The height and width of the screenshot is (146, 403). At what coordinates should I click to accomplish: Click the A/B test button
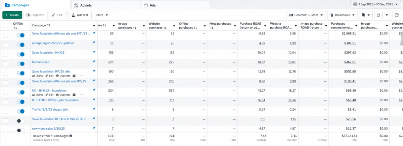coord(80,15)
